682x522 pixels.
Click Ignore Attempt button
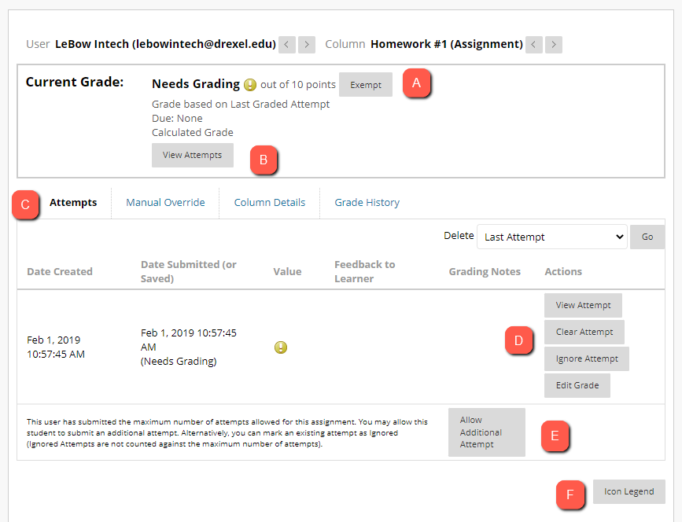point(587,358)
